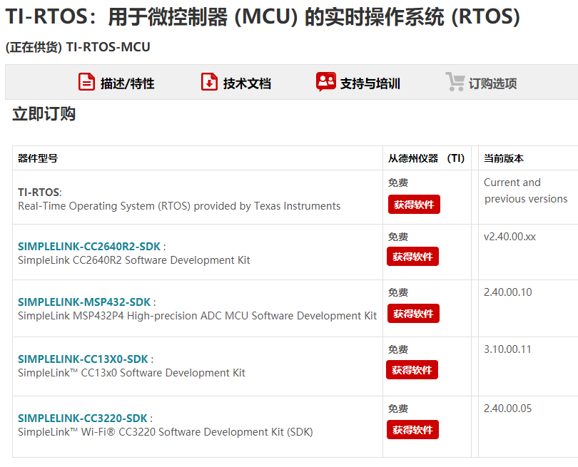578x467 pixels.
Task: Open the SIMPLELINK-CC3220-SDK link
Action: (83, 419)
